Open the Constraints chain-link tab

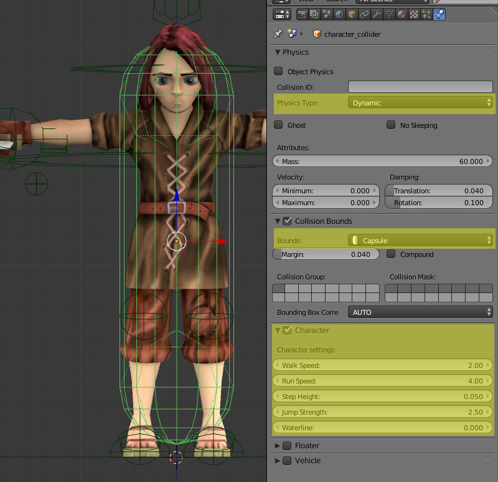pos(365,14)
